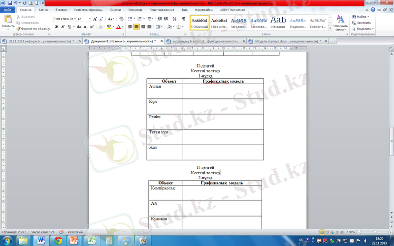Select the Название style in gallery
Screen dimensions: 394x246
point(278,23)
